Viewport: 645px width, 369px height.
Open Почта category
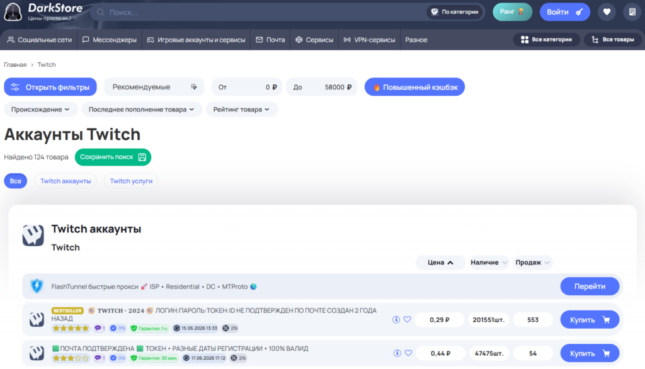pos(270,40)
